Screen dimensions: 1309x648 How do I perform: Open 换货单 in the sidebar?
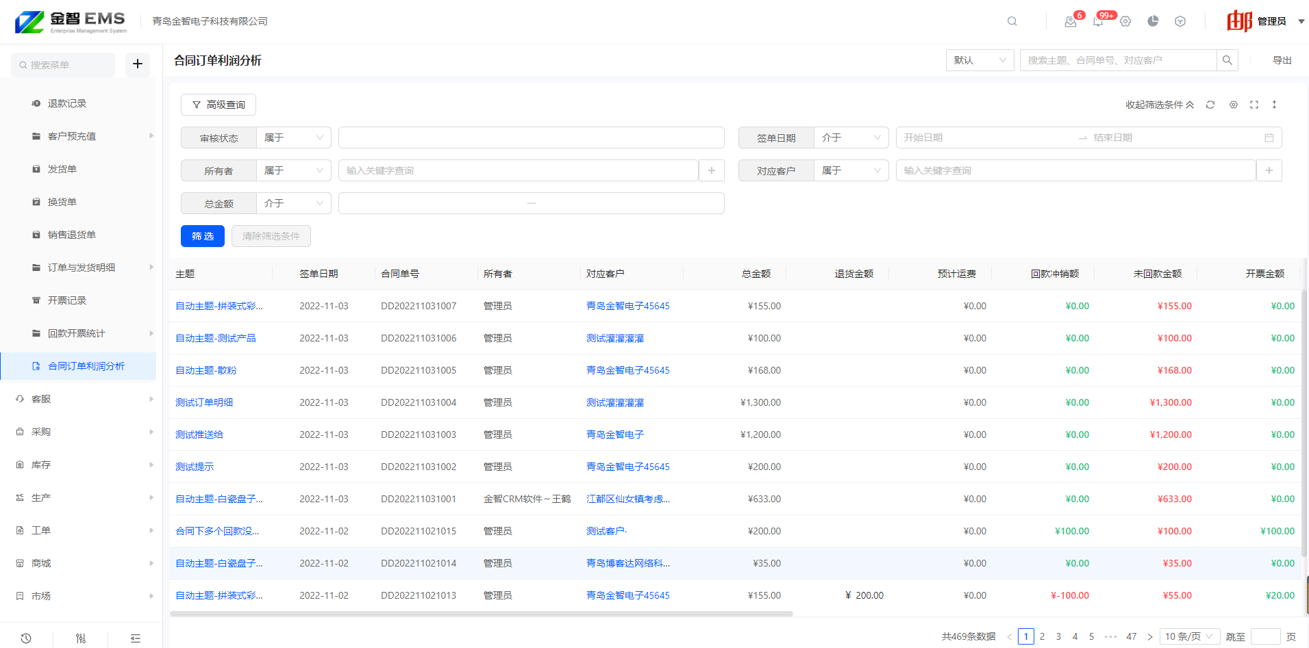click(62, 202)
